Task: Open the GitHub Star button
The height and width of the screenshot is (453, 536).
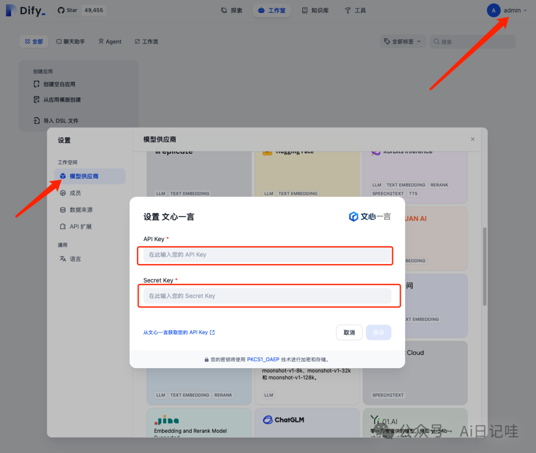Action: tap(67, 10)
